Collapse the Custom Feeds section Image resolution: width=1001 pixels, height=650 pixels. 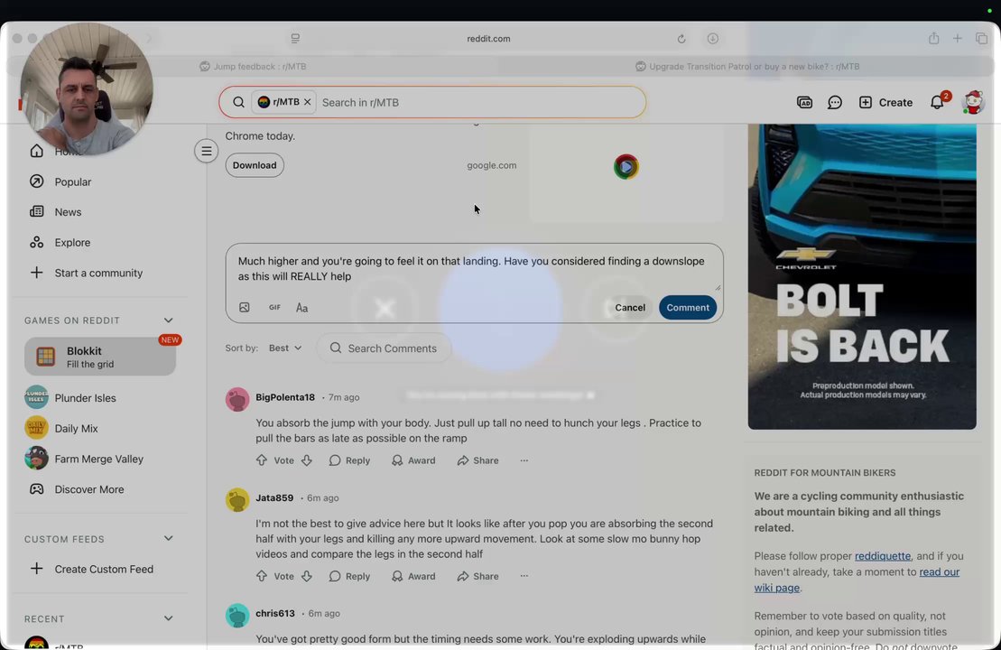tap(169, 539)
